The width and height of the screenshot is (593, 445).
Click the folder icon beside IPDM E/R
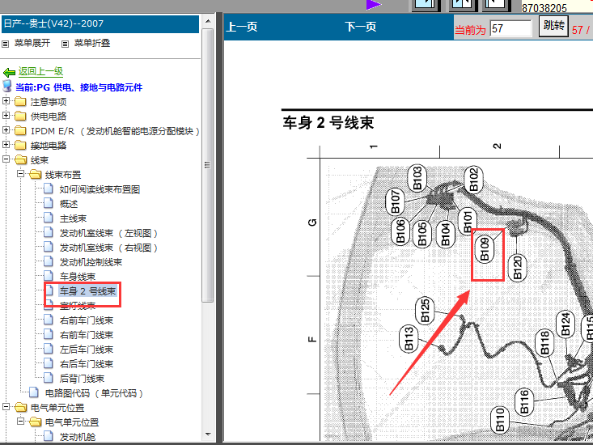(20, 131)
